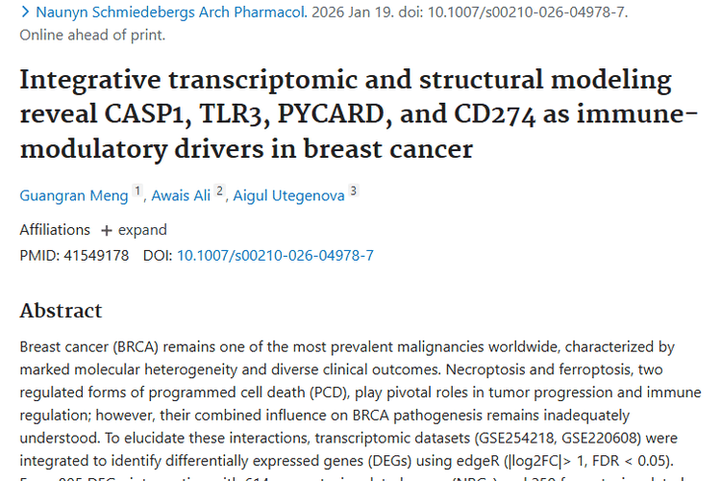Click affiliation superscript 3 after Aigul Utegenova
The width and height of the screenshot is (721, 481).
point(353,191)
